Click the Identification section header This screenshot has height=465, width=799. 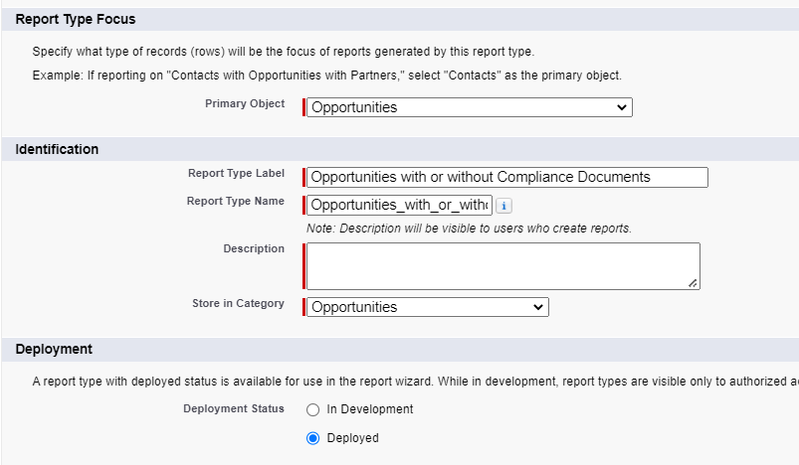tap(57, 149)
